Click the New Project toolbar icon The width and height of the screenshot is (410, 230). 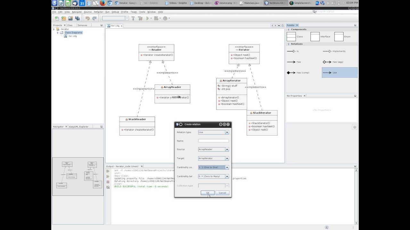[63, 19]
